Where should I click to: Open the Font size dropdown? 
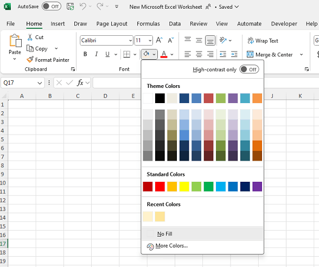coord(150,40)
